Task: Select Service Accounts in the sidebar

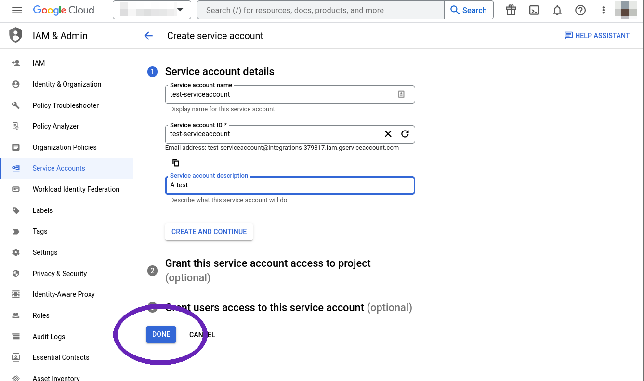Action: click(58, 168)
